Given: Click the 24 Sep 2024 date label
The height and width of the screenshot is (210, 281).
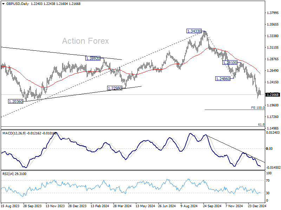Looking at the screenshot, I should [x=213, y=206].
